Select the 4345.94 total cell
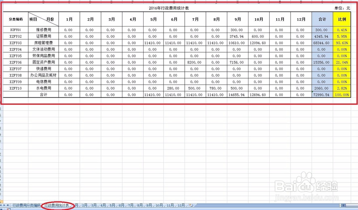358x210 pixels. (322, 36)
